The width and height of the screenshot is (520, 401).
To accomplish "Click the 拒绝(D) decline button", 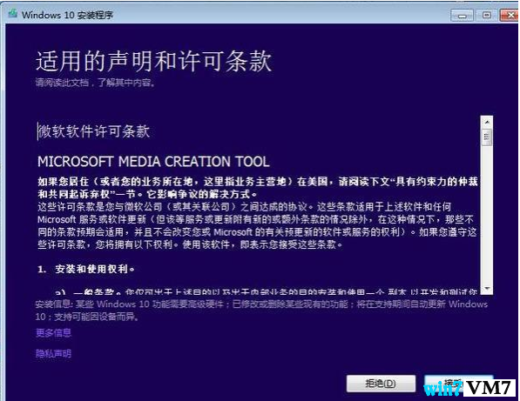I will [x=381, y=384].
